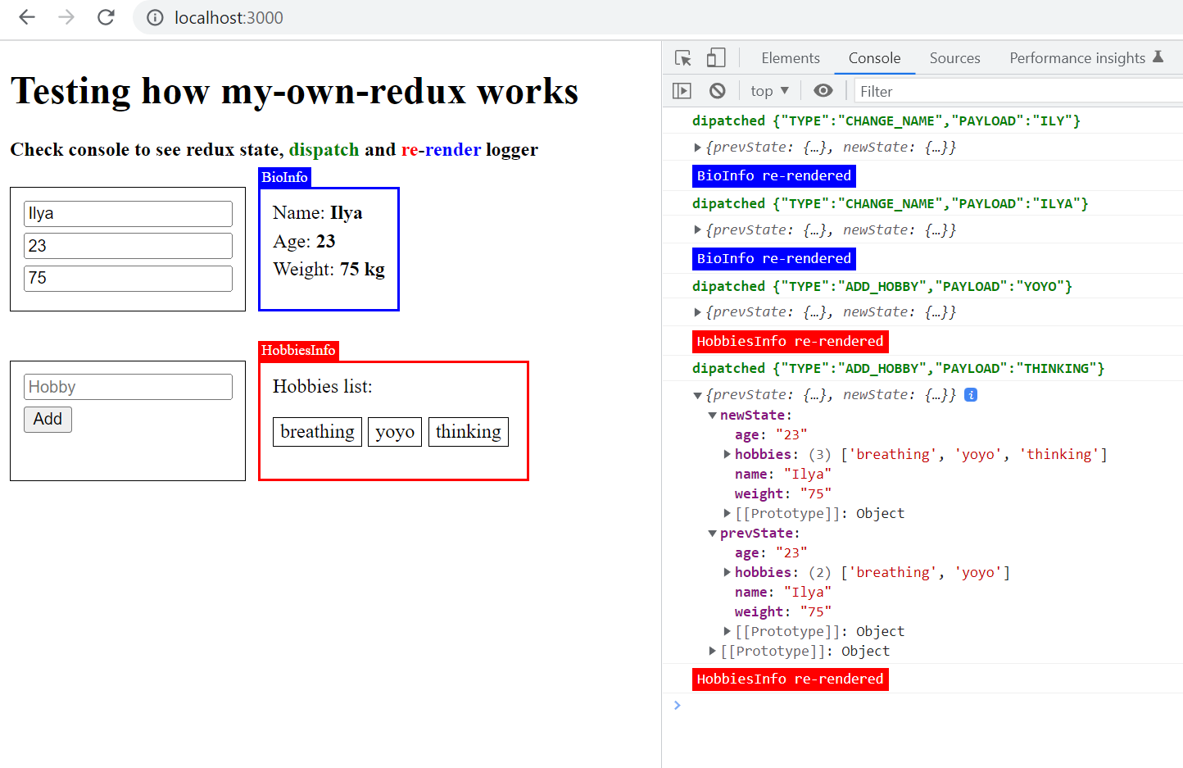Click the first HobbiesInfo re-rendered log
Viewport: 1183px width, 768px height.
click(x=790, y=341)
